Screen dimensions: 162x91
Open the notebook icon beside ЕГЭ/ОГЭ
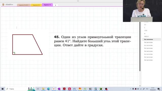(x=3, y=5)
